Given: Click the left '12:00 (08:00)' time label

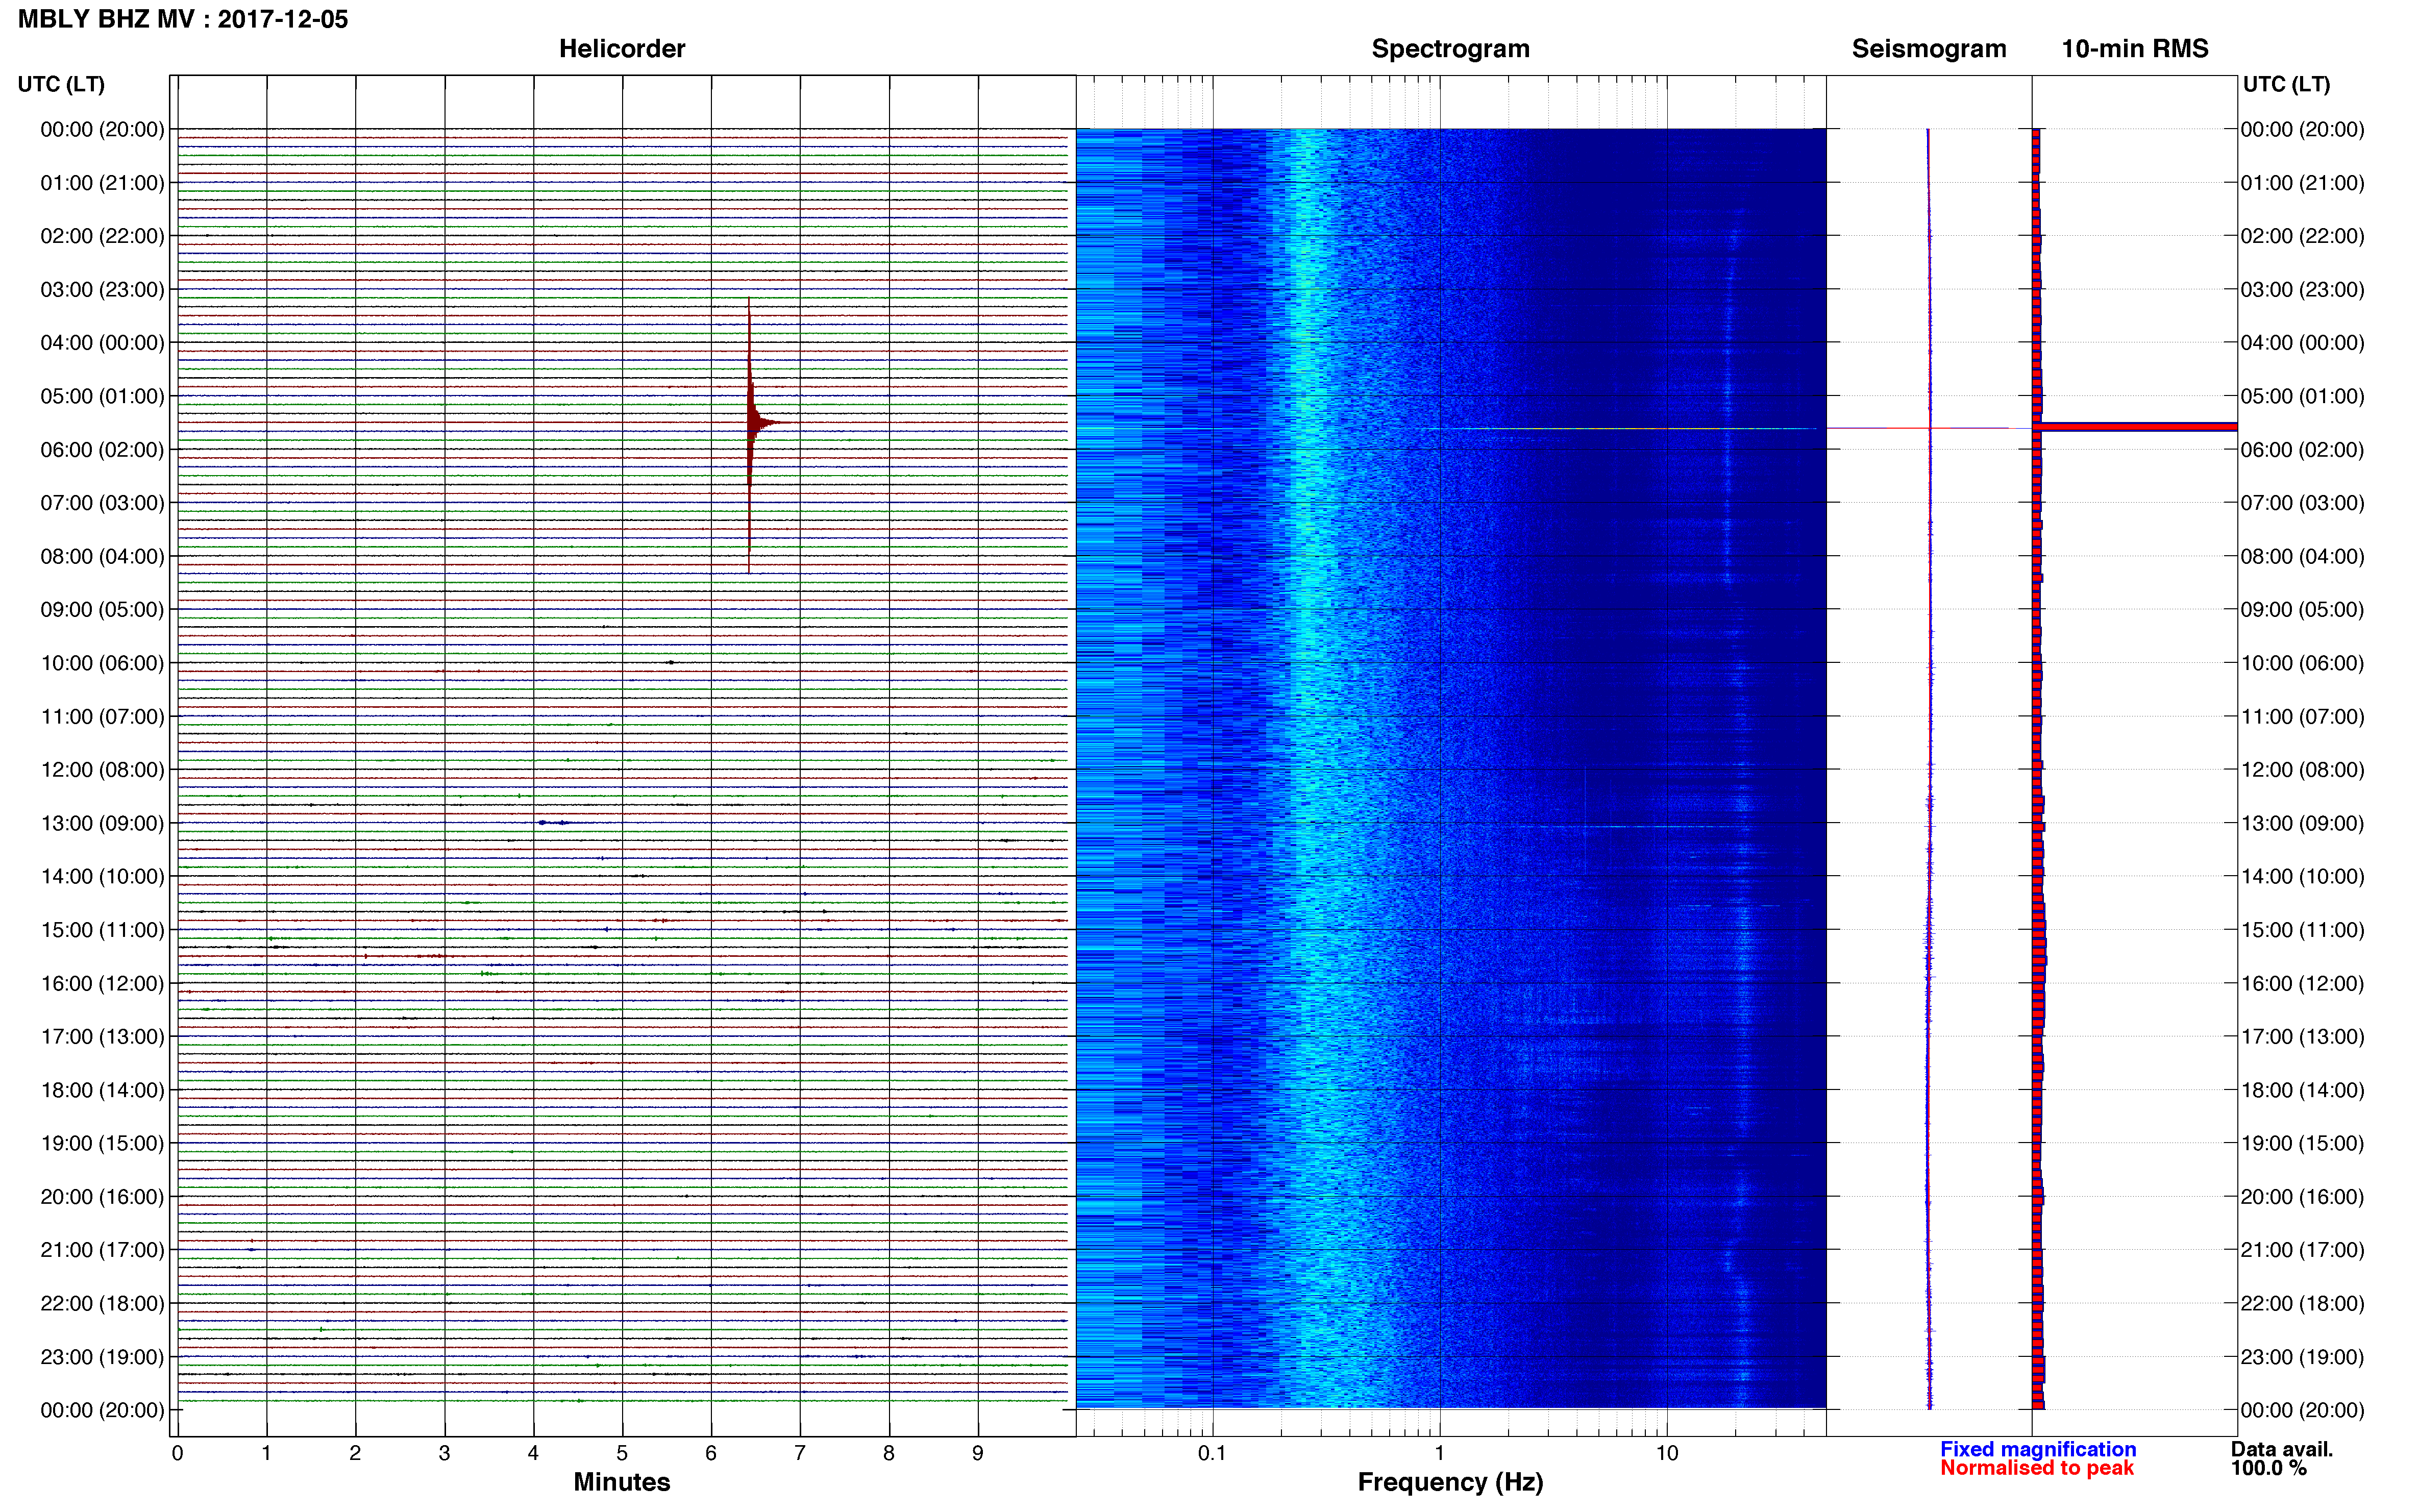Looking at the screenshot, I should 102,770.
